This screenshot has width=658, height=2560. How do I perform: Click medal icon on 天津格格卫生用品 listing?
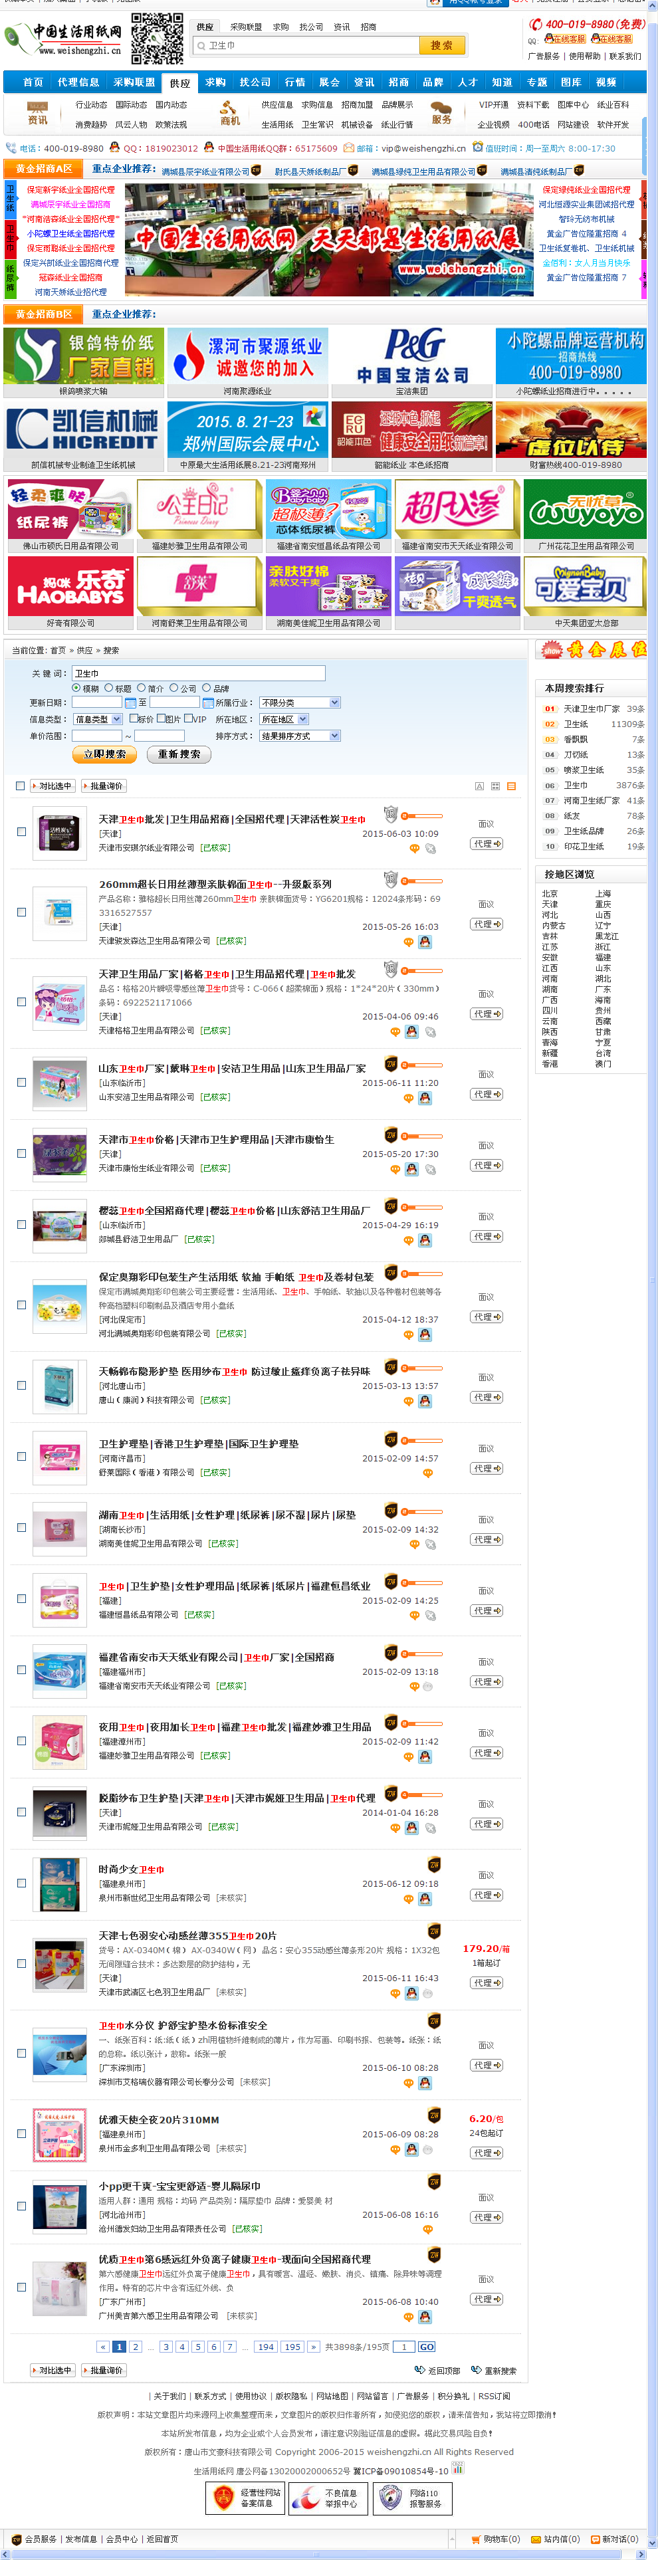391,968
